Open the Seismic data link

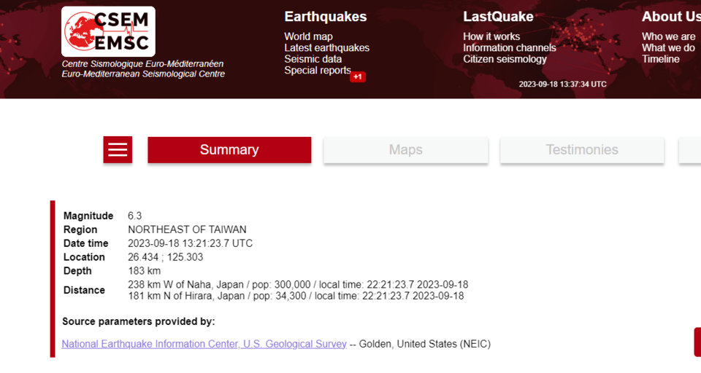tap(313, 59)
